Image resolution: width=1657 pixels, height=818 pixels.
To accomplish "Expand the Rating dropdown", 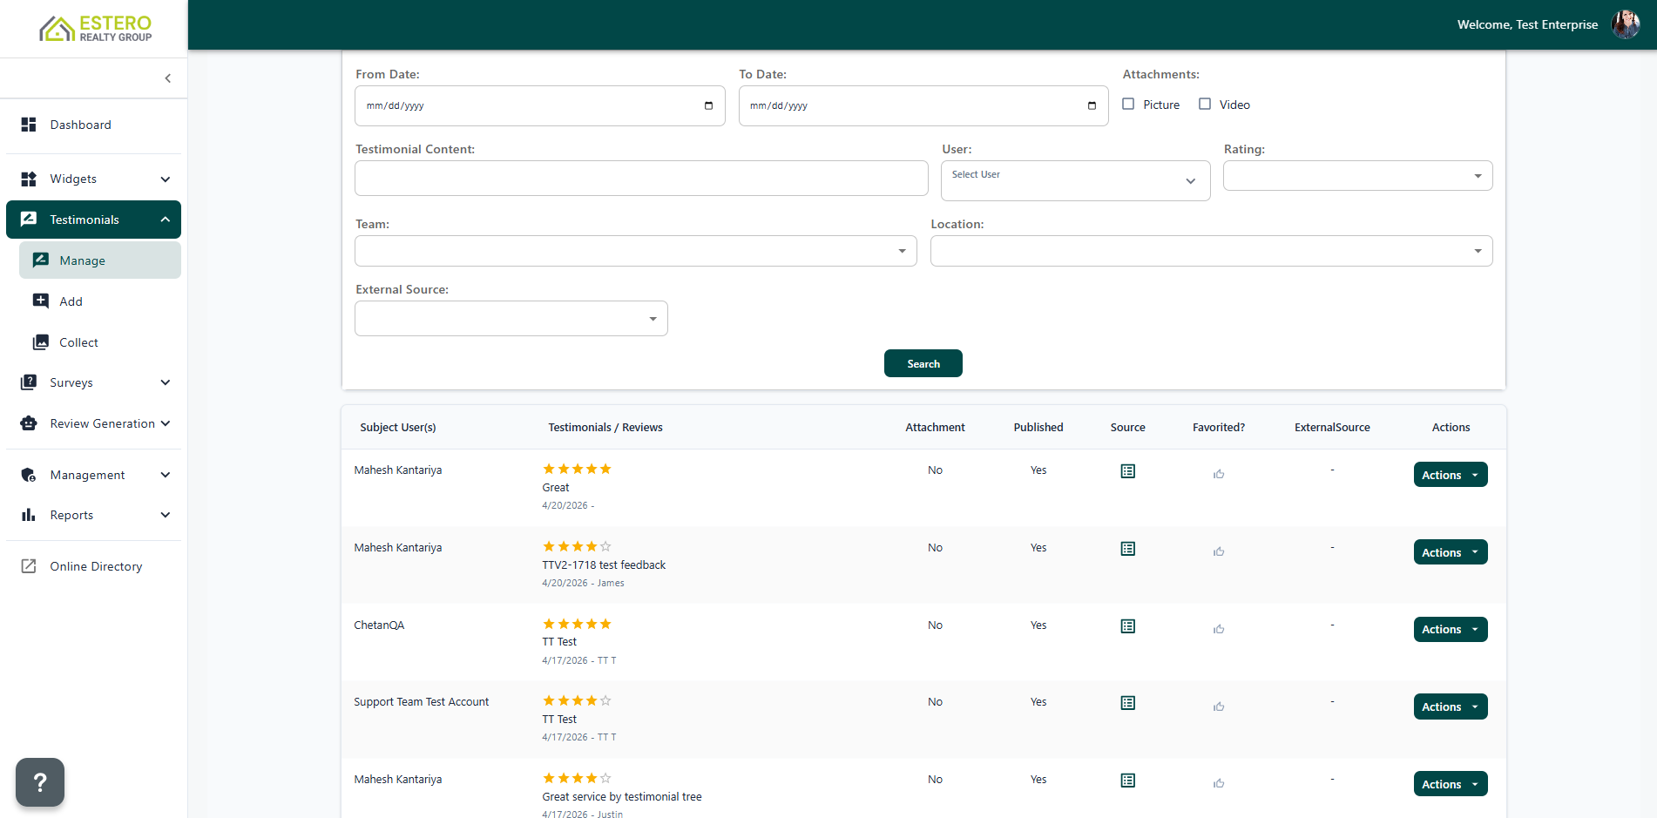I will [x=1357, y=176].
